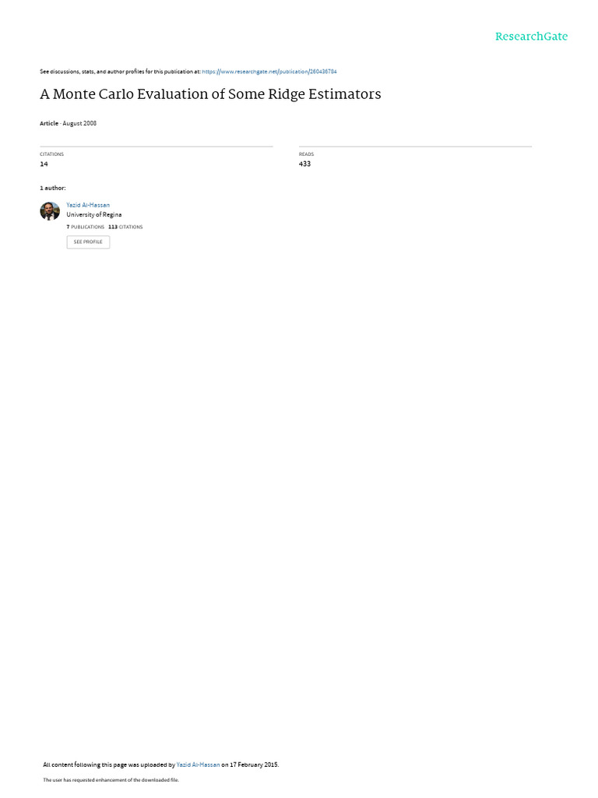Click the University of Regina affiliation

(x=94, y=215)
